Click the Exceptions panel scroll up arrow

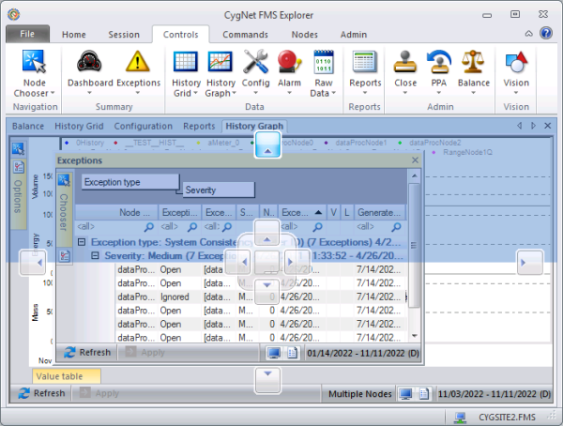[x=415, y=176]
